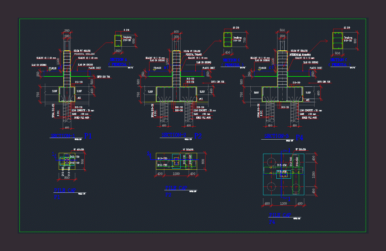
Task: Select the PEDESTAL 550x350 annotation
Action: [x=84, y=54]
